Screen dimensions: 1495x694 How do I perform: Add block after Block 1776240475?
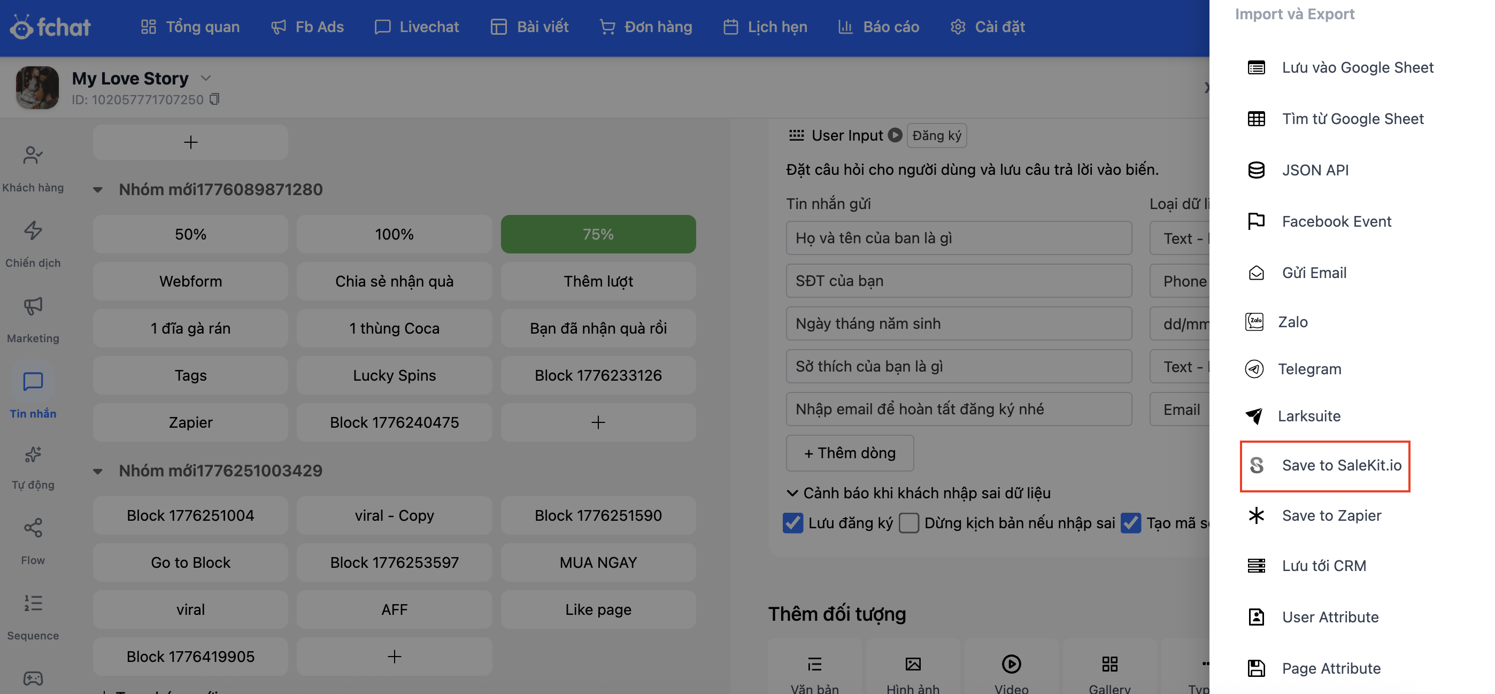pos(598,422)
